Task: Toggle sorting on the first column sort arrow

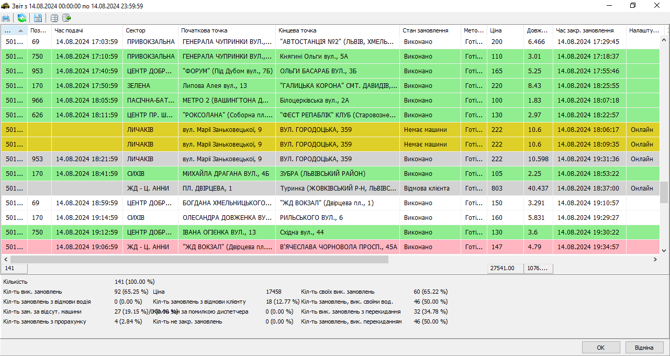Action: (x=20, y=30)
